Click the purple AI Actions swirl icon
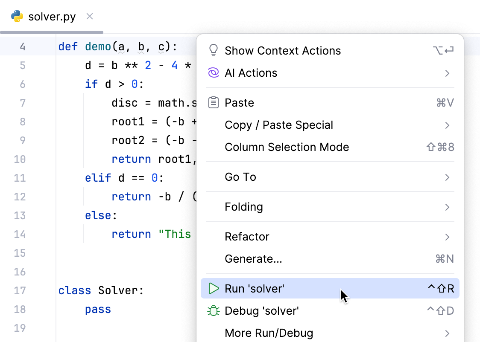Screen dimensions: 480x342 click(x=214, y=72)
